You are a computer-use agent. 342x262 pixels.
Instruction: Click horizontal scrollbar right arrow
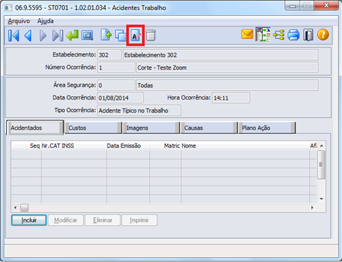[312, 207]
